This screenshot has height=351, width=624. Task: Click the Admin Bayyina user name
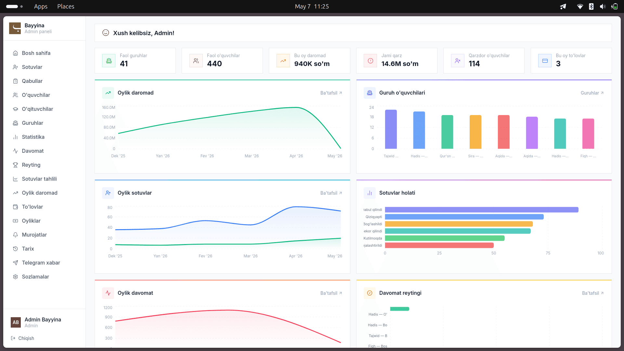click(43, 319)
